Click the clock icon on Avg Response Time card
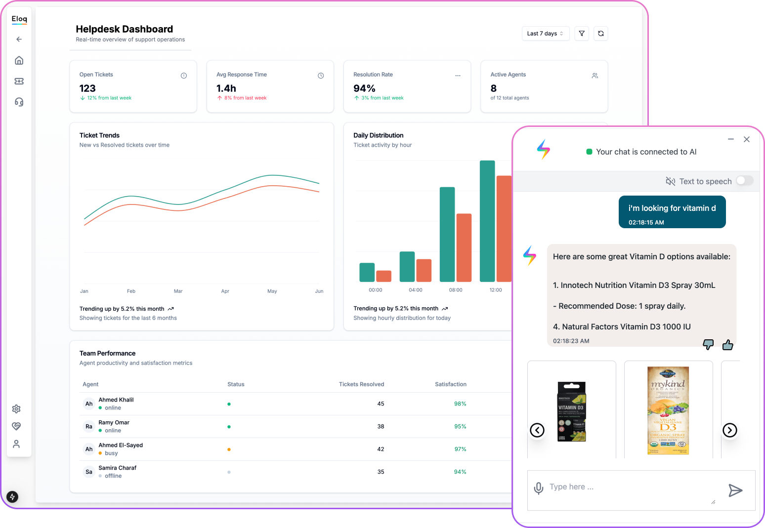 321,76
